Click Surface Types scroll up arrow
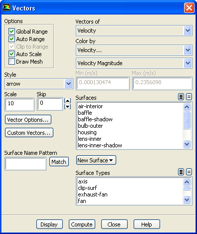Screen dimensions: 197x234 tap(187, 182)
